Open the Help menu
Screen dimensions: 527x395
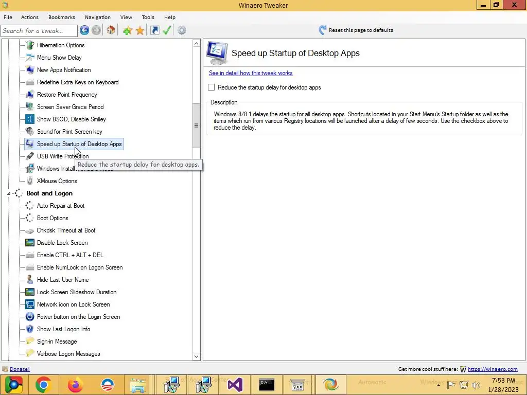click(170, 17)
